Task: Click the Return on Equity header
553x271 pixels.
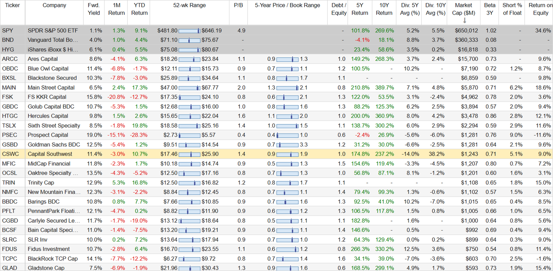Action: tap(540, 9)
